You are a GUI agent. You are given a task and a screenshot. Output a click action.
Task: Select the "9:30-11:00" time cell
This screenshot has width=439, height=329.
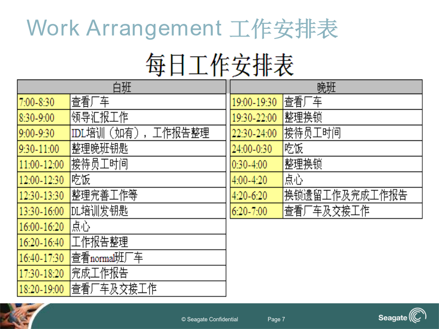pos(44,149)
